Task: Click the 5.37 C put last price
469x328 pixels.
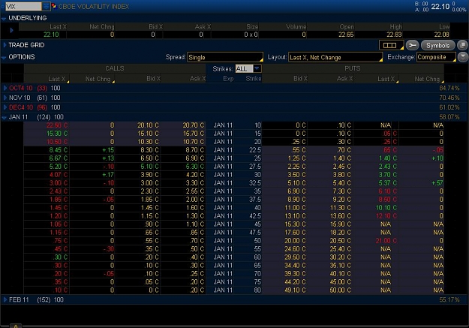Action: (388, 183)
